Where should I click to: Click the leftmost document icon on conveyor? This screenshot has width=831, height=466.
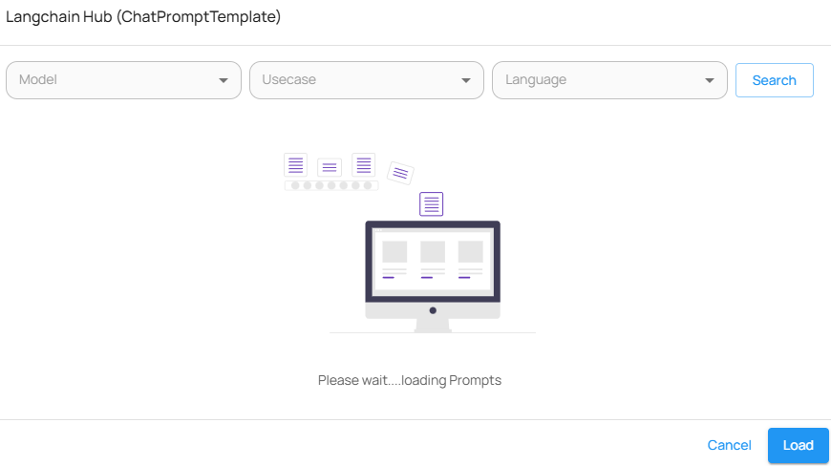[x=296, y=165]
